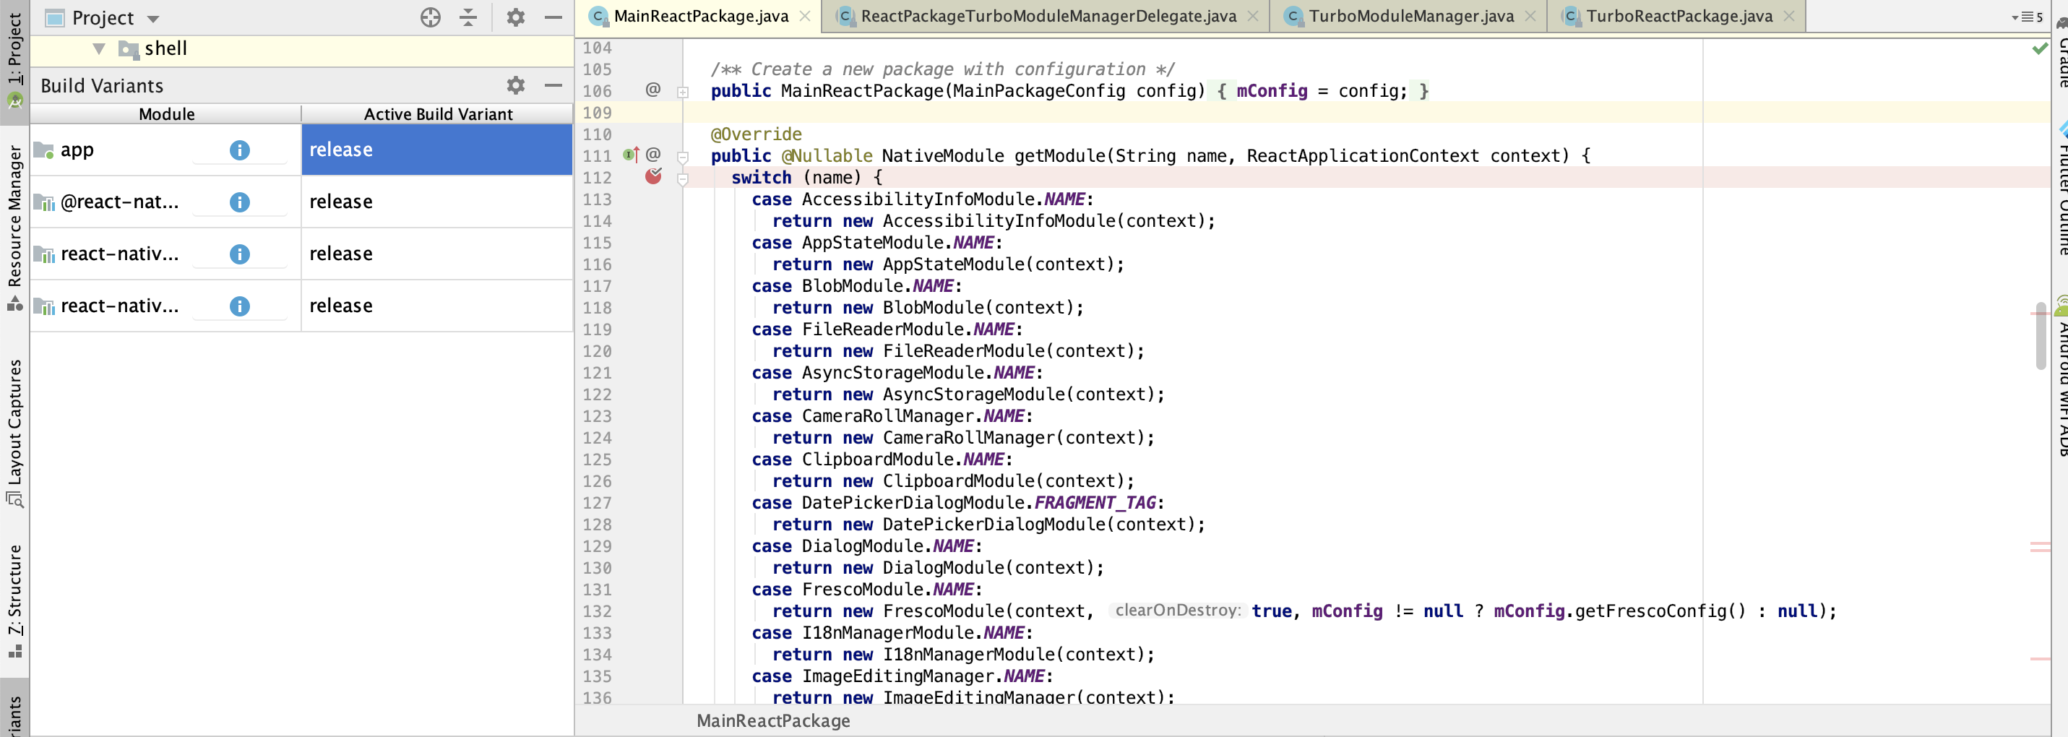
Task: Collapse the shell folder tree node
Action: 99,49
